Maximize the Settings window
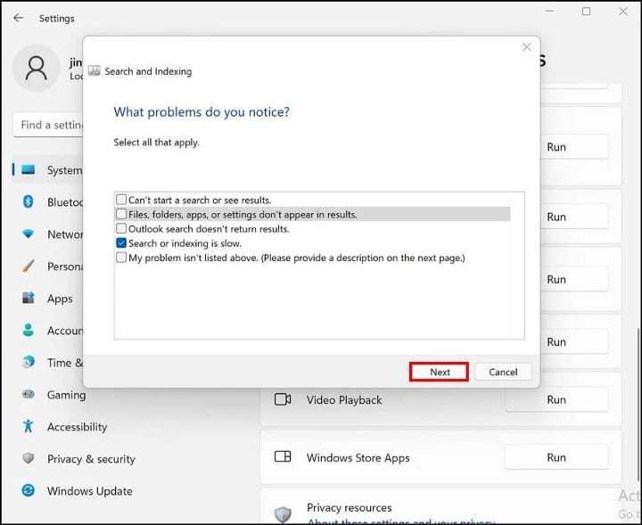Image resolution: width=642 pixels, height=525 pixels. point(587,12)
